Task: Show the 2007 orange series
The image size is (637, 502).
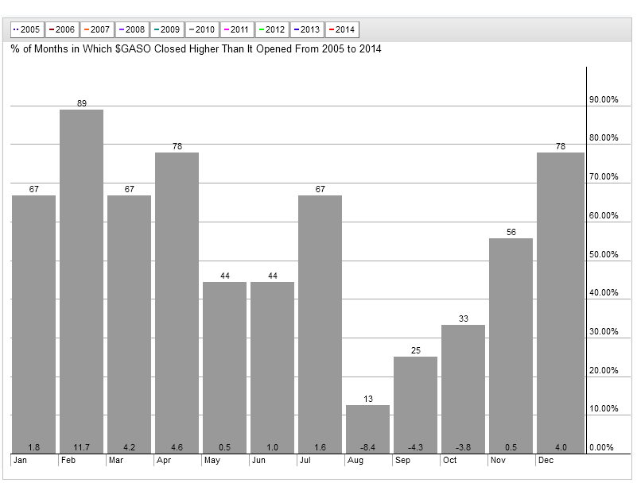Action: tap(96, 29)
